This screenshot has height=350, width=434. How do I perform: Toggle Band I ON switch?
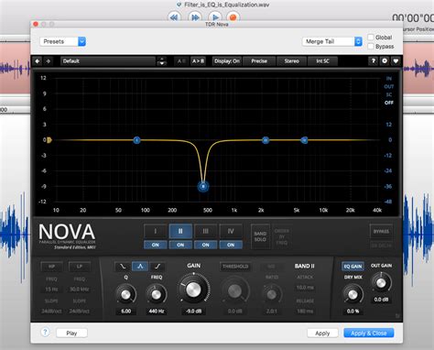pos(156,245)
